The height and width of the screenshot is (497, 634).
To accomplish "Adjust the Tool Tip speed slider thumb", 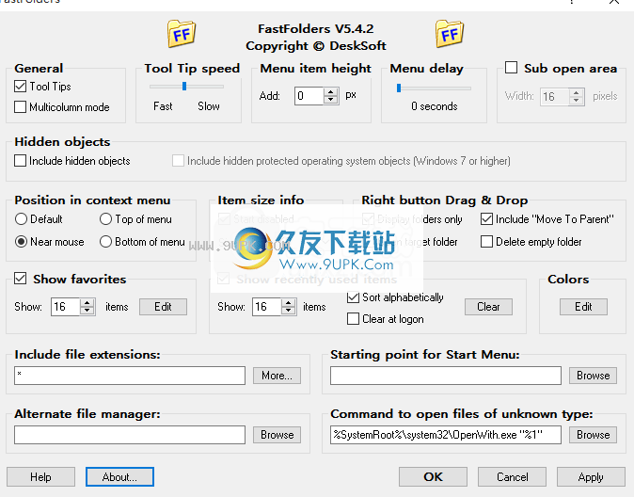I will click(x=184, y=87).
